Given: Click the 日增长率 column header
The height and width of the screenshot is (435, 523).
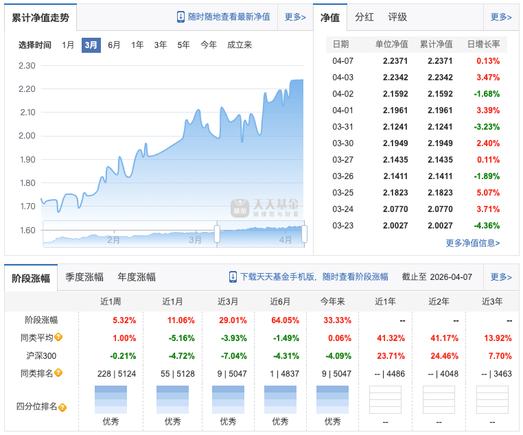Looking at the screenshot, I should coord(483,45).
